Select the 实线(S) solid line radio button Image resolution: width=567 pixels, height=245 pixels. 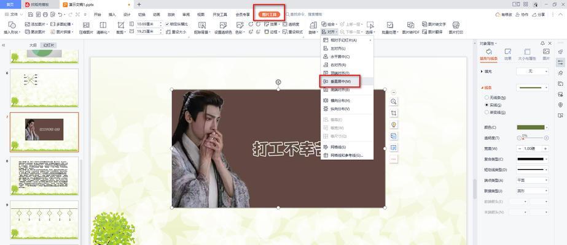[487, 105]
